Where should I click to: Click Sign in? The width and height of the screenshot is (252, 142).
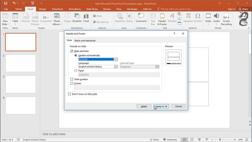[231, 9]
